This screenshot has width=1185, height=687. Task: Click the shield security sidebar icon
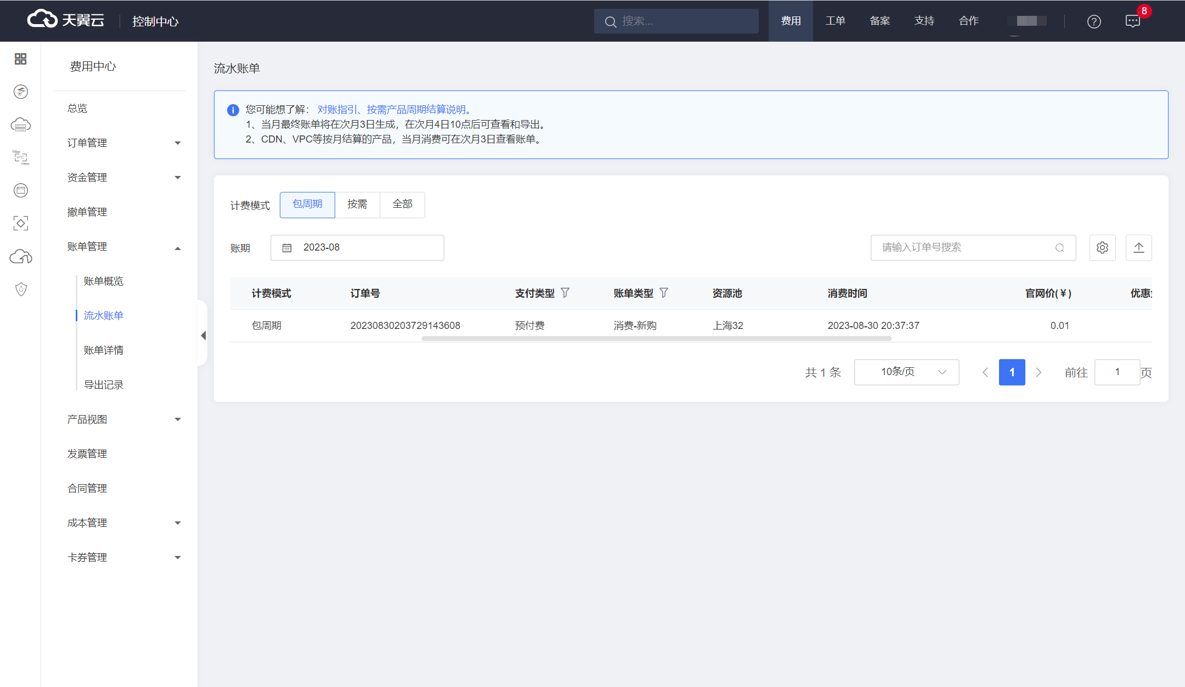20,289
